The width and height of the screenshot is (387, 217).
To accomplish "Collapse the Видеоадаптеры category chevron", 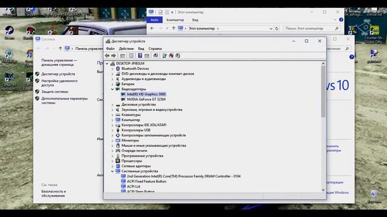I will pyautogui.click(x=112, y=89).
